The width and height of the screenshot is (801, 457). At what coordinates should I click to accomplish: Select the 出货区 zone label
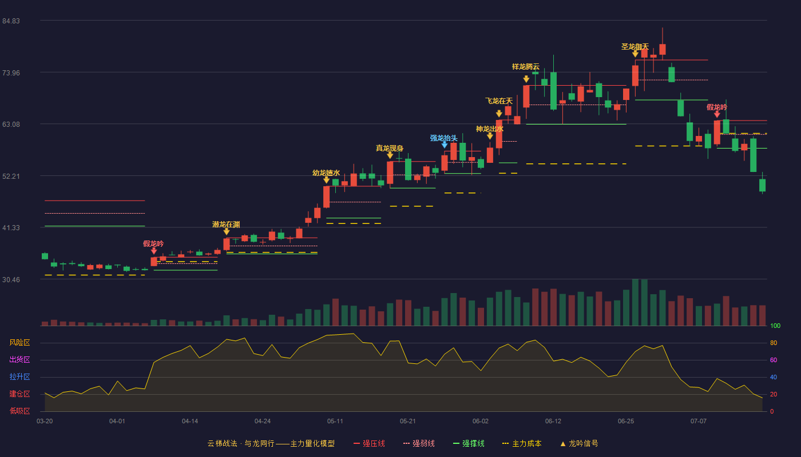(20, 360)
